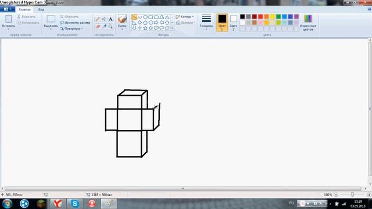This screenshot has width=372, height=209.
Task: Activate Цвет 1 foreground color box
Action: click(222, 23)
